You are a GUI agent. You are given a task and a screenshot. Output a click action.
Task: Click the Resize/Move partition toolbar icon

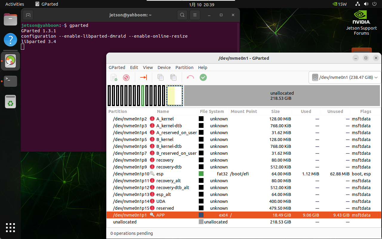(x=144, y=78)
